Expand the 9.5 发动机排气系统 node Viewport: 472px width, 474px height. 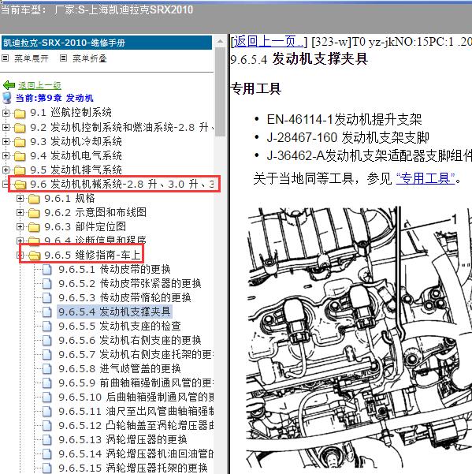6,170
